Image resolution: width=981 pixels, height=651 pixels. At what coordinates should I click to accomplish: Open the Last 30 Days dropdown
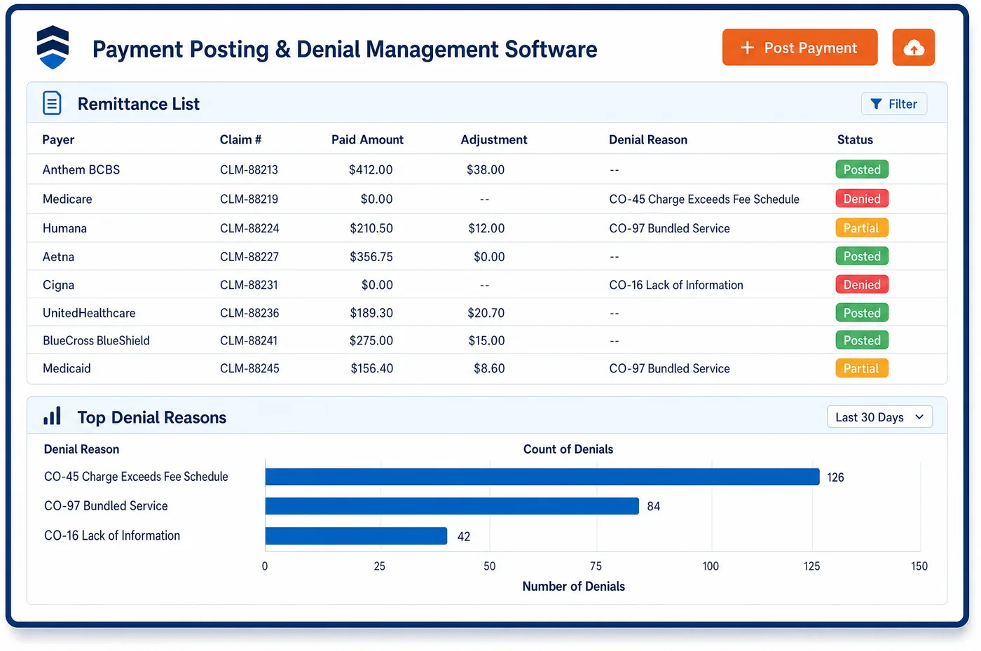(879, 417)
